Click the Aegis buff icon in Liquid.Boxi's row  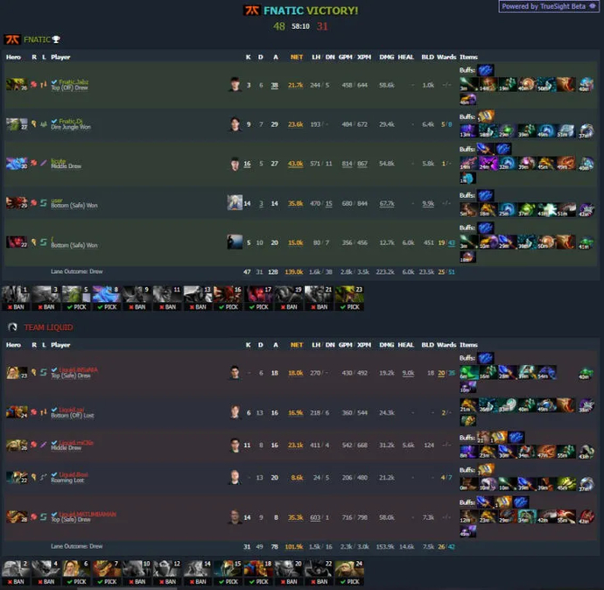486,469
